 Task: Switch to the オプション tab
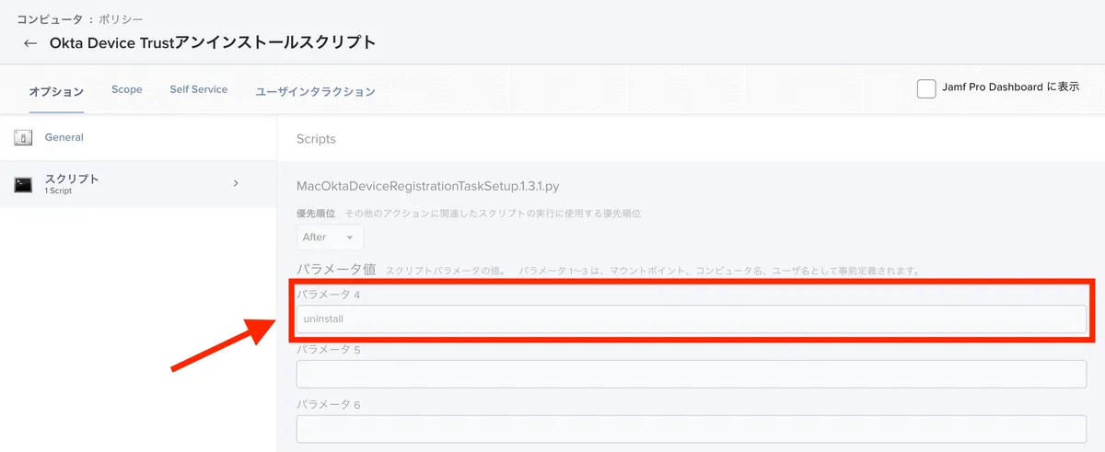56,91
